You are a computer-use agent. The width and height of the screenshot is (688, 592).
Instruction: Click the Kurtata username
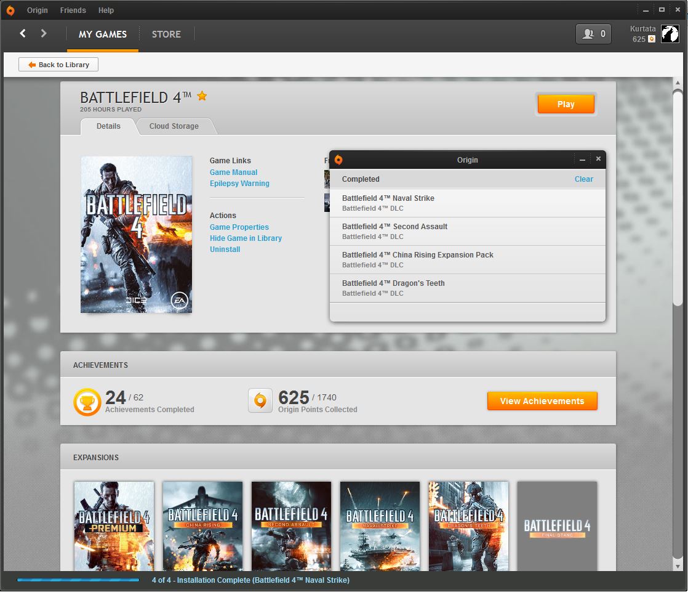tap(643, 29)
